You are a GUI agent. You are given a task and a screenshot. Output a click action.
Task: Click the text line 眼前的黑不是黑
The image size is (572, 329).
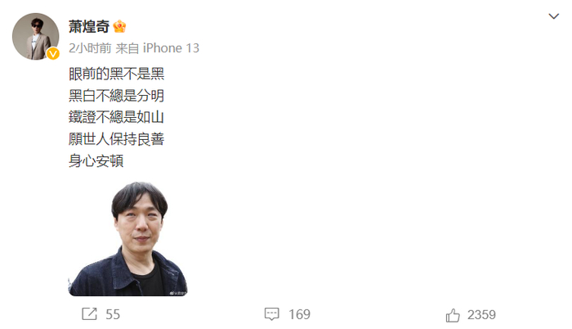tap(116, 74)
